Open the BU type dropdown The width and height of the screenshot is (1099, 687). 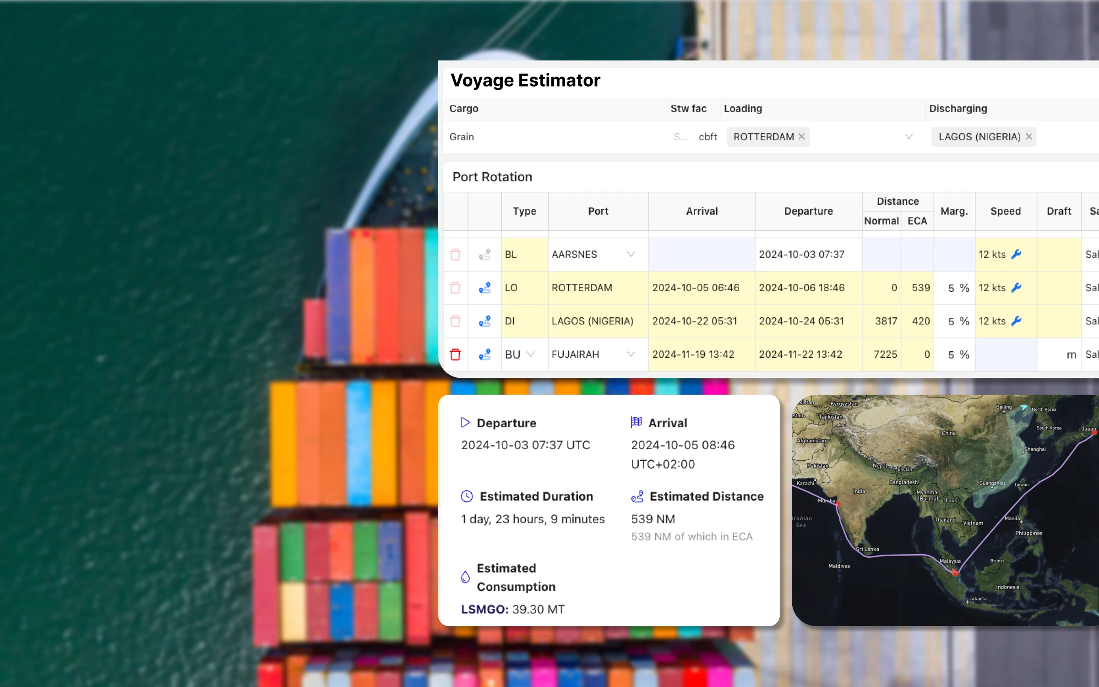point(531,354)
